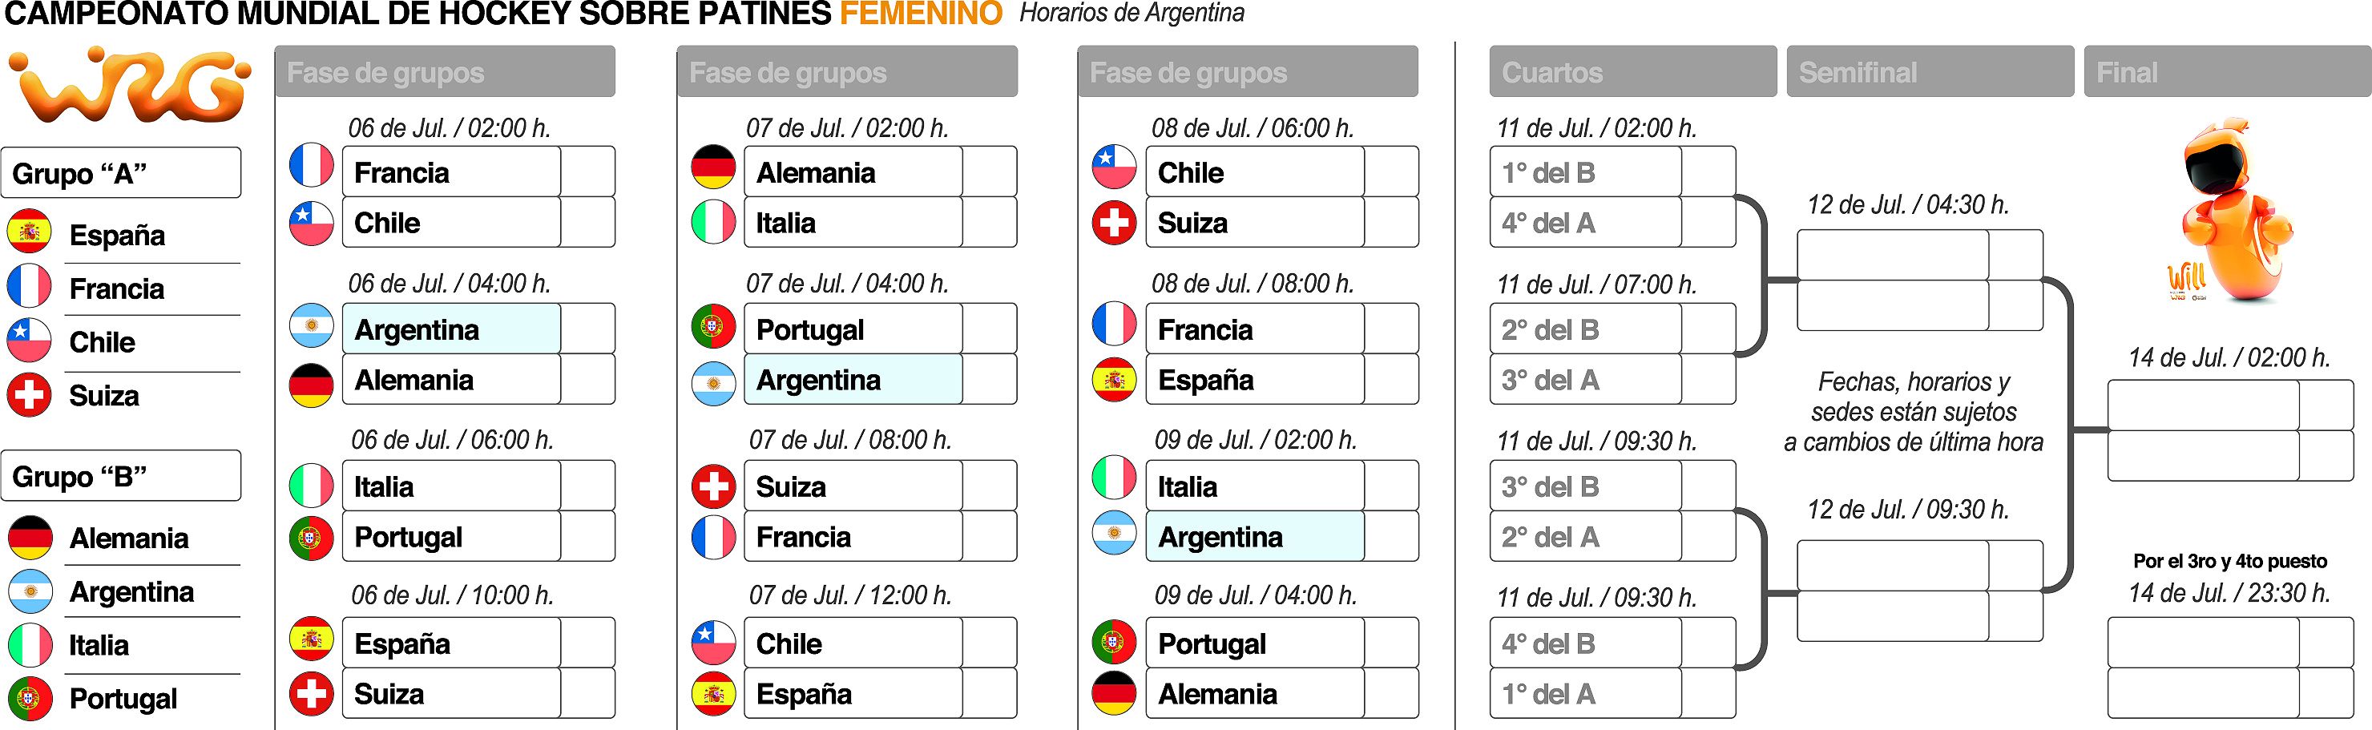Click the WRG logo at top left
Viewport: 2372px width, 730px height.
129,87
